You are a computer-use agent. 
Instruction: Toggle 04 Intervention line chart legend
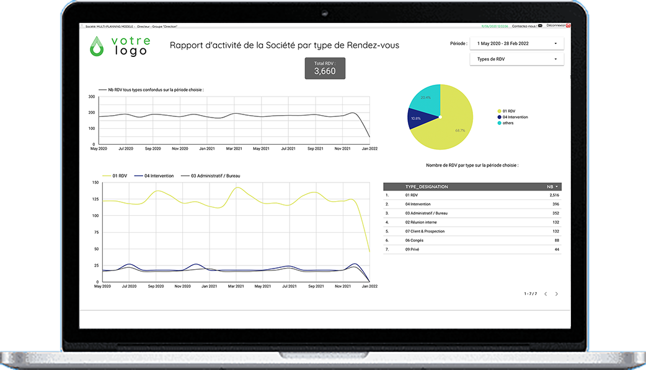(x=154, y=176)
